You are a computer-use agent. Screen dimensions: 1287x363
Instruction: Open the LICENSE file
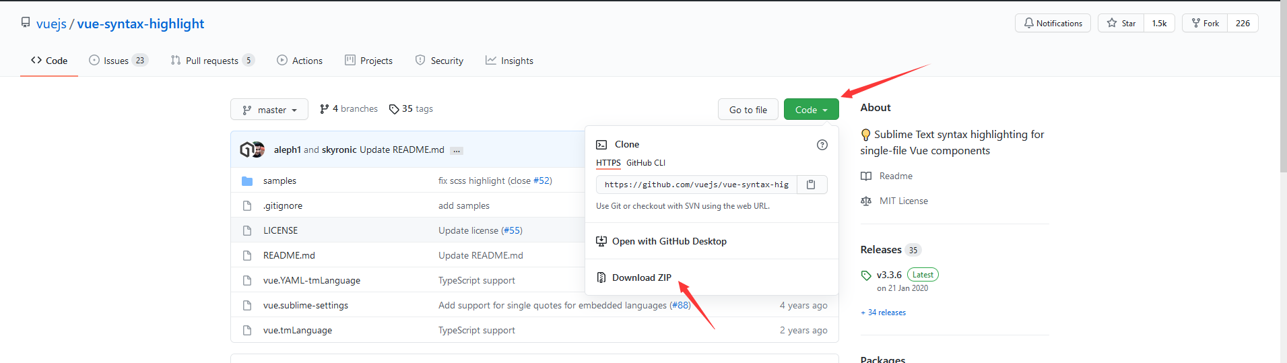point(280,230)
